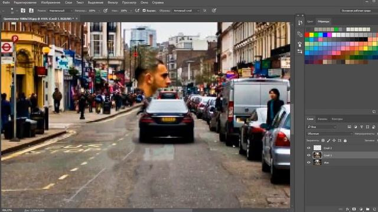The image size is (378, 212).
Task: Toggle the Выравн. aligned checkbox
Action: (144, 11)
